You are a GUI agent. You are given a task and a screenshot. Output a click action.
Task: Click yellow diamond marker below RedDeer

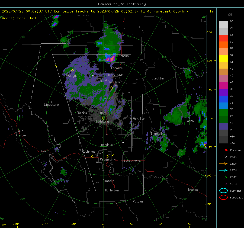tap(112, 88)
